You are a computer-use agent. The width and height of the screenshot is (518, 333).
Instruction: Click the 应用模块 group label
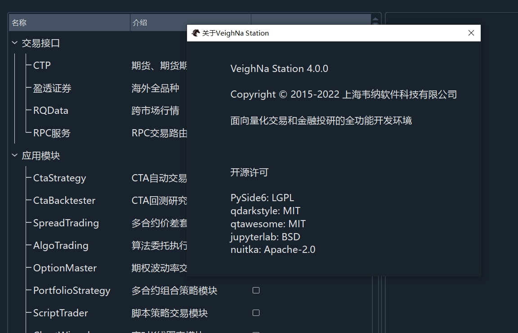pyautogui.click(x=41, y=155)
